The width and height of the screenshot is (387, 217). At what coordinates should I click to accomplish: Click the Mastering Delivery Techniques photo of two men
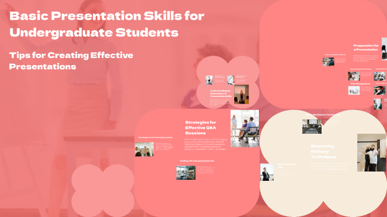(x=372, y=152)
